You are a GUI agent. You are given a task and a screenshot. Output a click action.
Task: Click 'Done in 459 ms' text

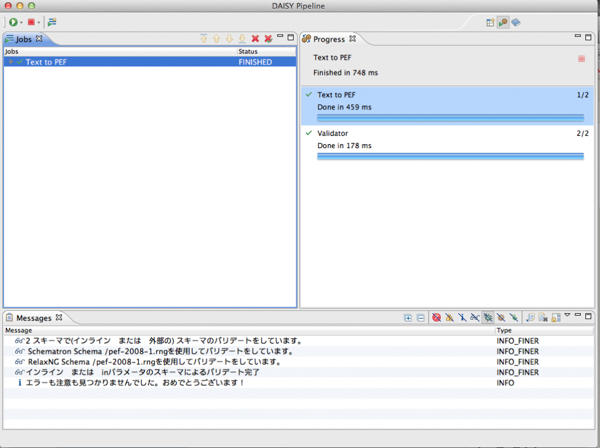pyautogui.click(x=345, y=107)
